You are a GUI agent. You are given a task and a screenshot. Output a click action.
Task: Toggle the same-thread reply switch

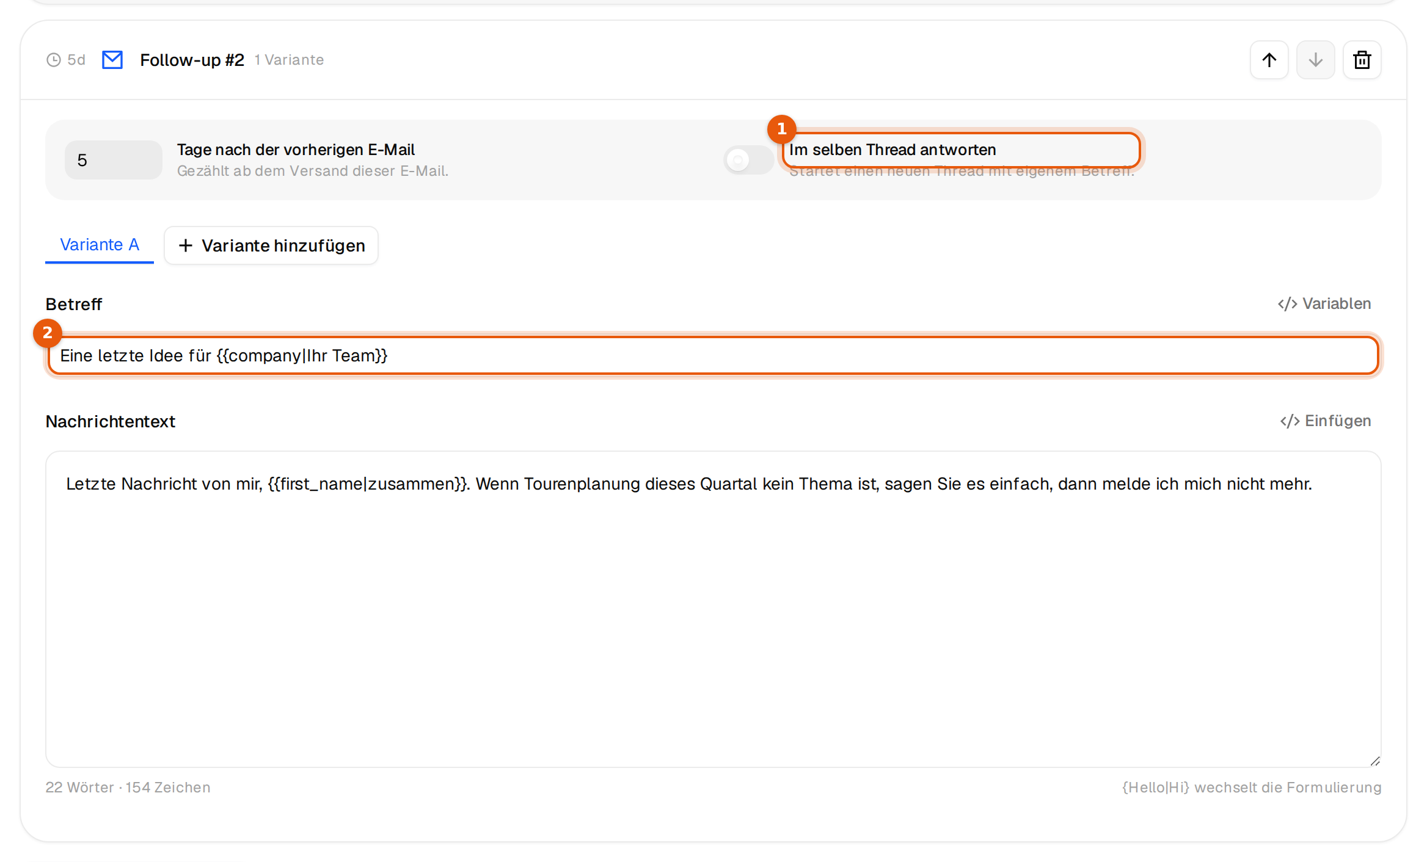click(748, 160)
